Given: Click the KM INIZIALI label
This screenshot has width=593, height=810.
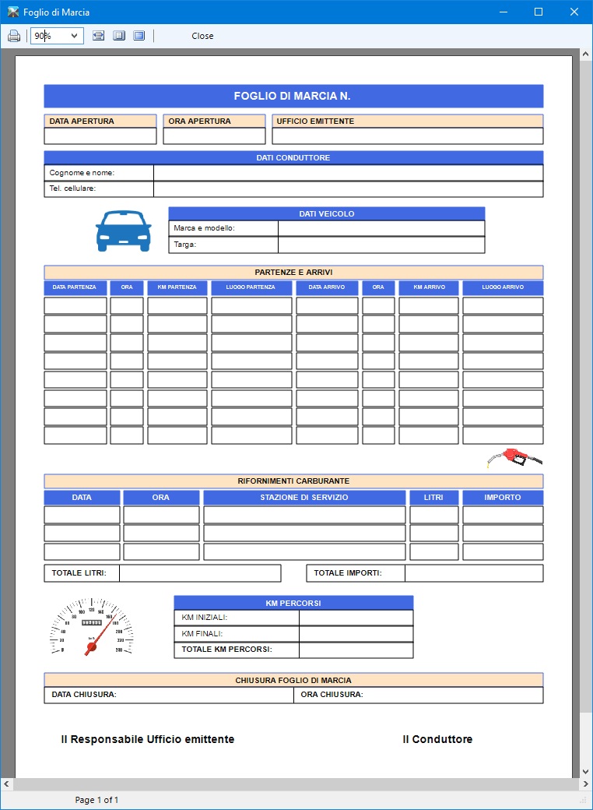Looking at the screenshot, I should 205,618.
